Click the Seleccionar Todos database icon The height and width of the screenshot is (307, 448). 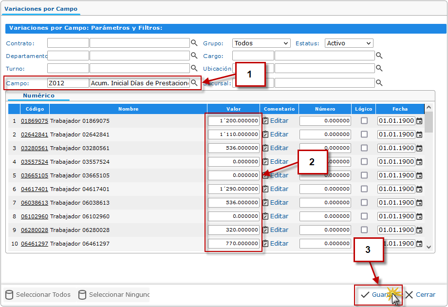coord(9,295)
